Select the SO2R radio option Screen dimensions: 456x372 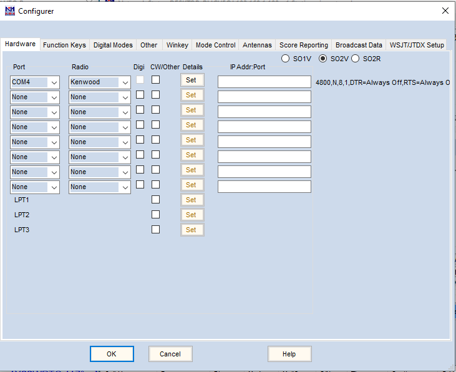coord(366,59)
